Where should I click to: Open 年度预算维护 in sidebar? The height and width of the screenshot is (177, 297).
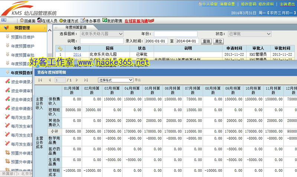click(x=23, y=46)
